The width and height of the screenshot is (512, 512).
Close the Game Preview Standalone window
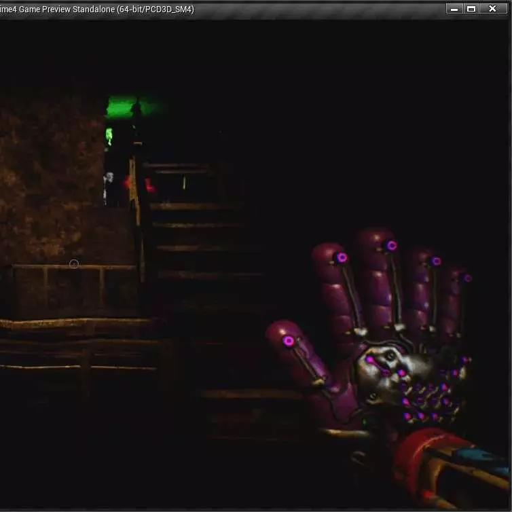pos(493,9)
